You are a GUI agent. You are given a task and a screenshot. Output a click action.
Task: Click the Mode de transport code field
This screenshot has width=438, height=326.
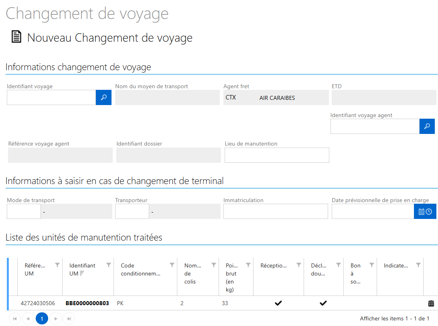[x=24, y=211]
